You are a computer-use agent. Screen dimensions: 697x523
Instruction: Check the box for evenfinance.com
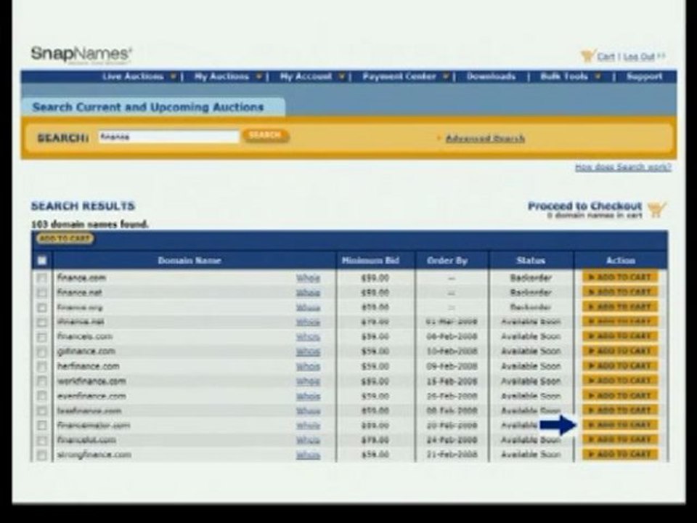(42, 397)
